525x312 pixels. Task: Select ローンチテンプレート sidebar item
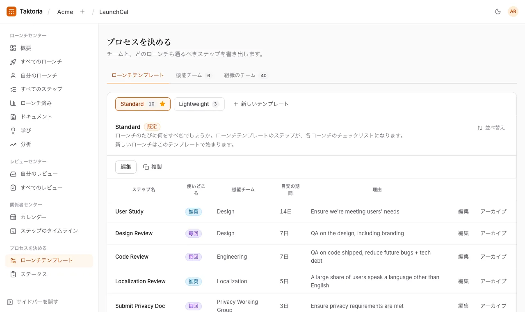pyautogui.click(x=49, y=260)
